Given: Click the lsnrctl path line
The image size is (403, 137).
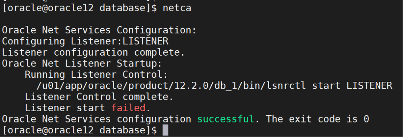Looking at the screenshot, I should (214, 86).
